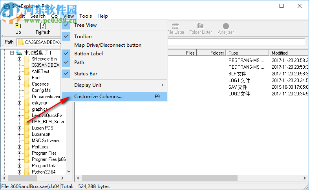Screen dimensions: 309x190
Task: Click the Luban PDS folder icon
Action: 27,128
